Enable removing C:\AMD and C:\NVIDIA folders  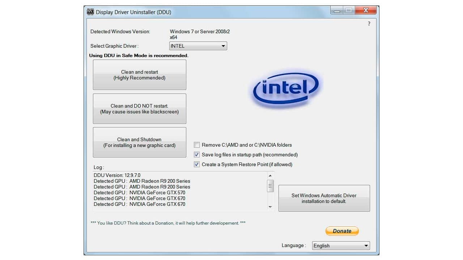197,145
